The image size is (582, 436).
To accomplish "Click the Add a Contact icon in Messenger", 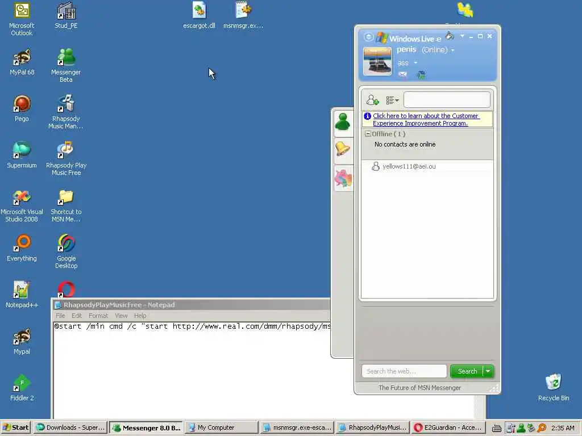I will click(372, 100).
